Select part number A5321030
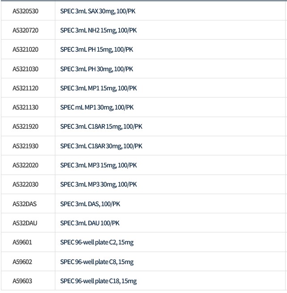This screenshot has height=293, width=287. click(x=25, y=69)
